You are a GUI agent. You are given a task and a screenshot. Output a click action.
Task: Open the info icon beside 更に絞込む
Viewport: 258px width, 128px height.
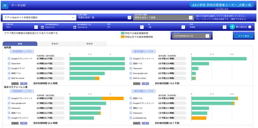[250, 27]
